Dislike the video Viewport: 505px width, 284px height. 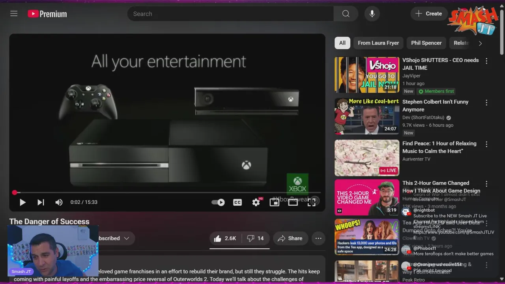pyautogui.click(x=255, y=238)
